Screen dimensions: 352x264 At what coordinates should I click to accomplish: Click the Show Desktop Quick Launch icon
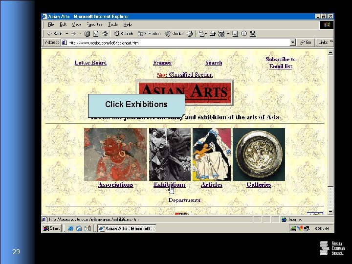click(x=88, y=228)
